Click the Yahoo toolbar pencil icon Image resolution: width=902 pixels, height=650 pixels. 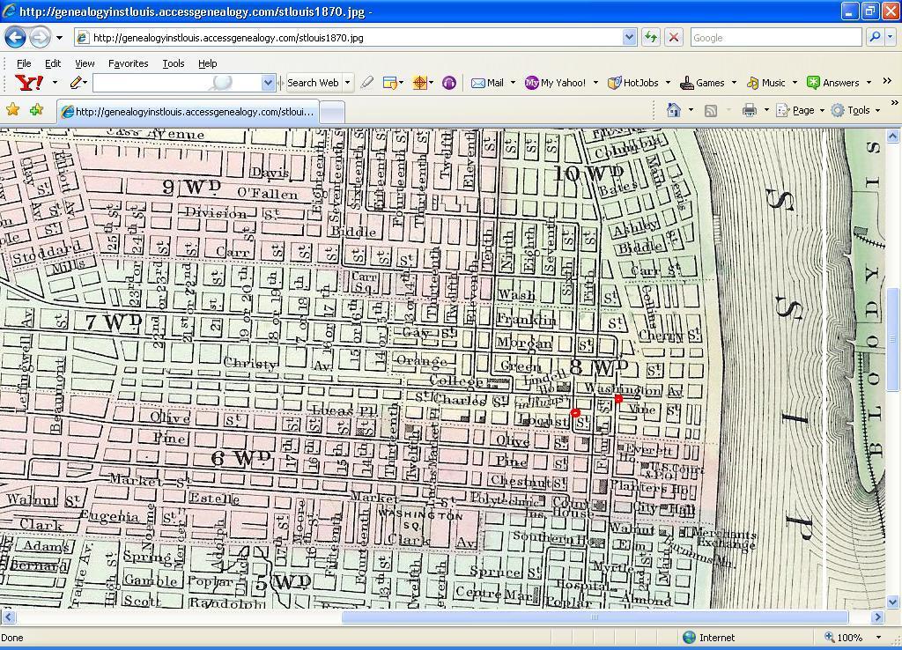point(76,83)
